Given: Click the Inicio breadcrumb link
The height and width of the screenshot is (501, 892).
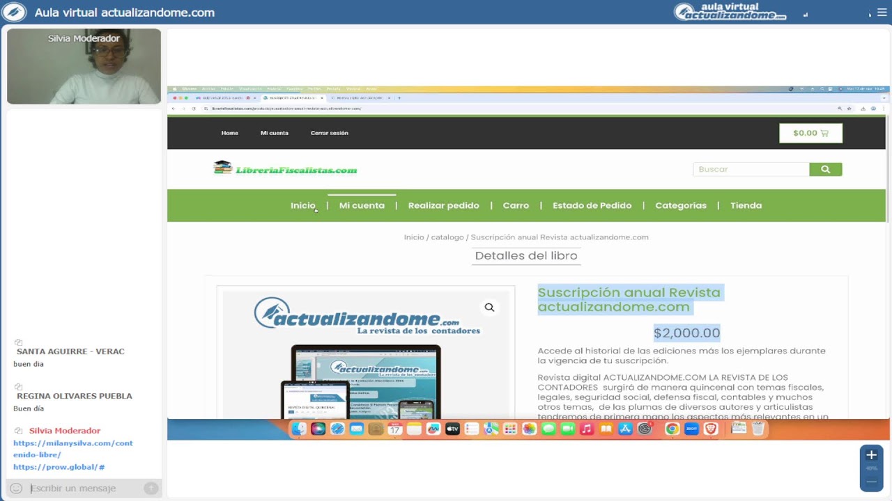Looking at the screenshot, I should click(x=414, y=237).
